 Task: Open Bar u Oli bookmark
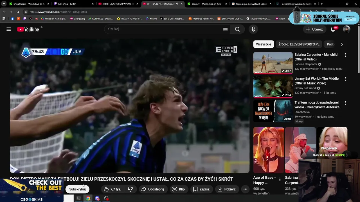pos(172,19)
